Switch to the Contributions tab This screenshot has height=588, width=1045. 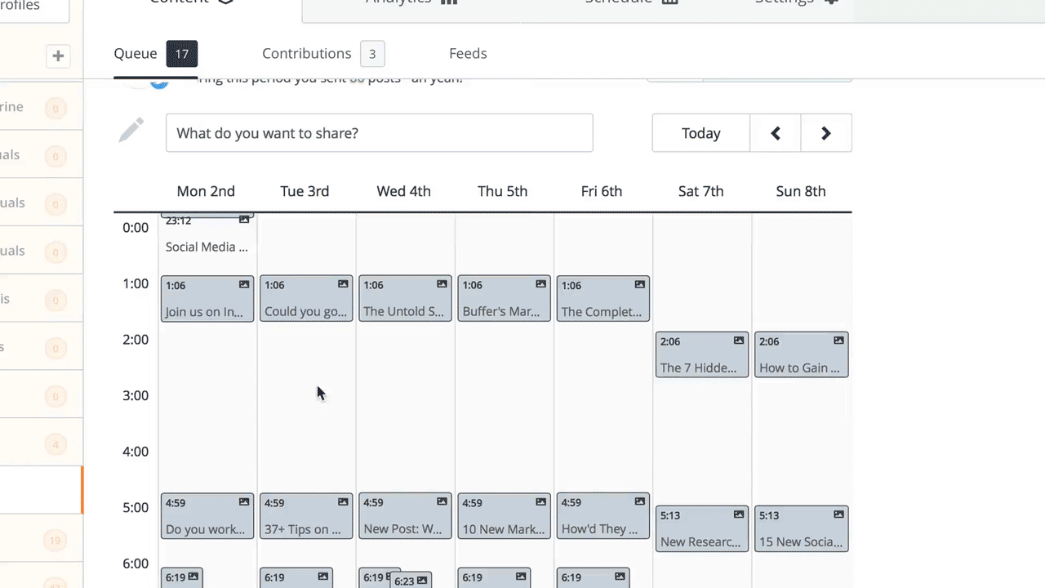(x=306, y=53)
